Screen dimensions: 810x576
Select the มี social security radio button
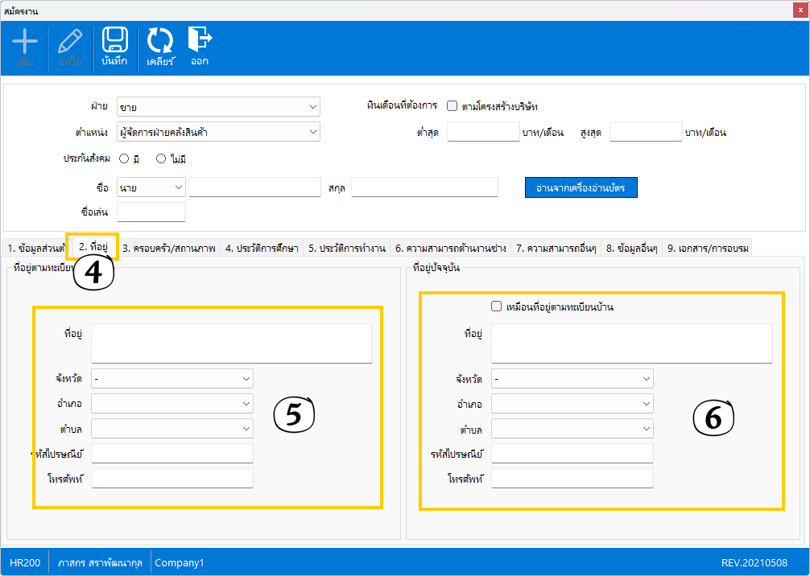pyautogui.click(x=125, y=159)
